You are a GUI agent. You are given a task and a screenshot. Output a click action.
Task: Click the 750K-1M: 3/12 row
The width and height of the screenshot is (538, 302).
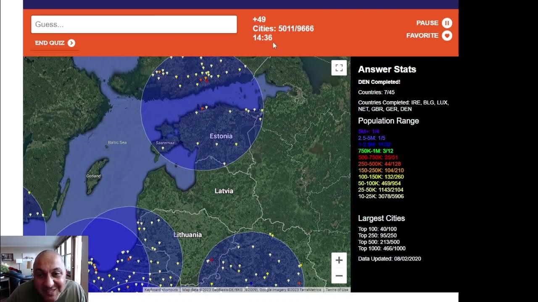pos(376,151)
